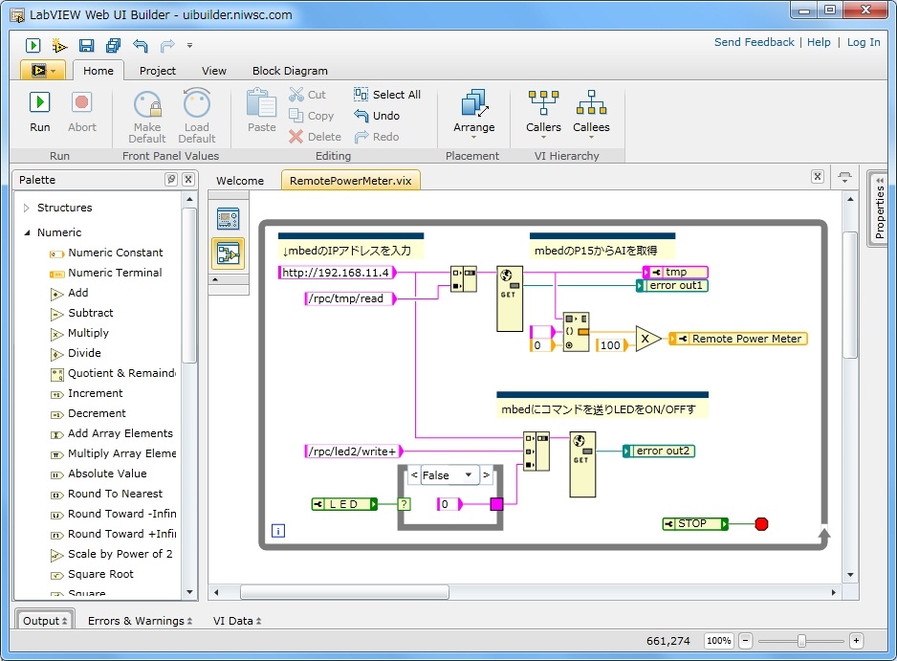Switch to the Project ribbon tab
897x661 pixels.
158,71
